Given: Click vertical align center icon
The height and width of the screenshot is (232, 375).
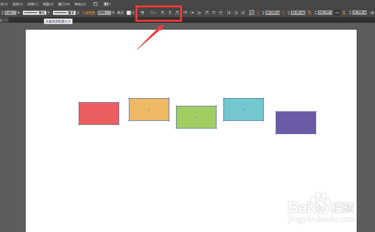Looking at the screenshot, I should pyautogui.click(x=192, y=13).
